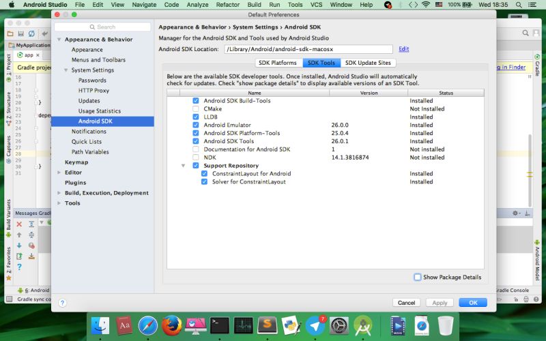Open the Trash in the dock
Viewport: 546px width, 341px height.
point(446,326)
